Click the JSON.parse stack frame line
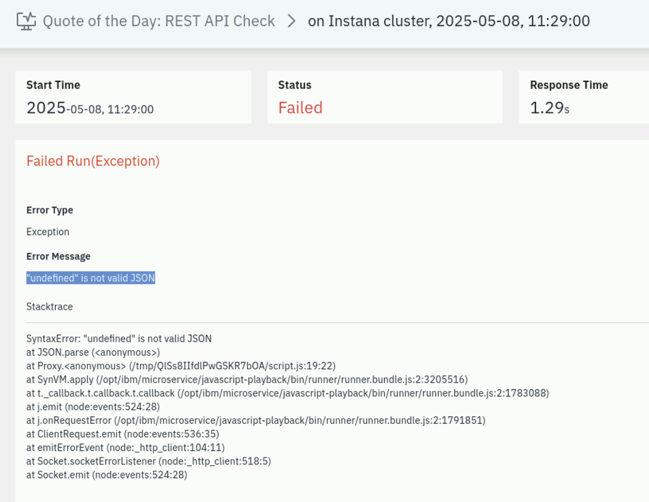 (x=93, y=352)
